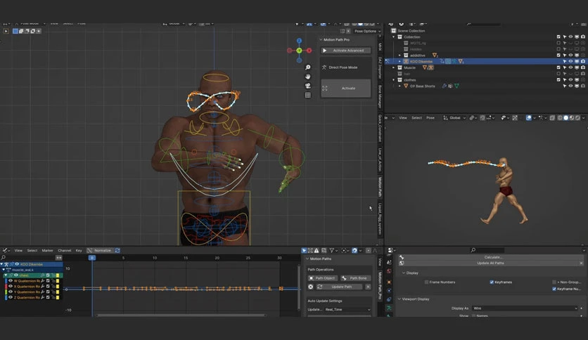This screenshot has height=340, width=588.
Task: Click wireframe shading icon in right viewport
Action: pyautogui.click(x=560, y=117)
